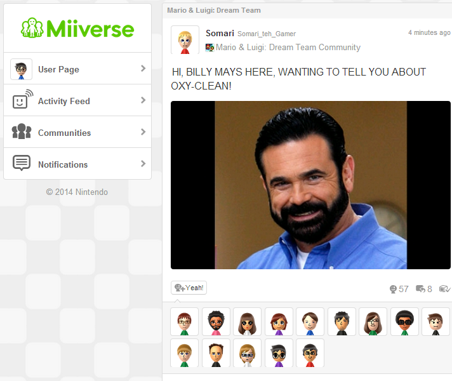Open the Billy Mays post image

pos(310,185)
